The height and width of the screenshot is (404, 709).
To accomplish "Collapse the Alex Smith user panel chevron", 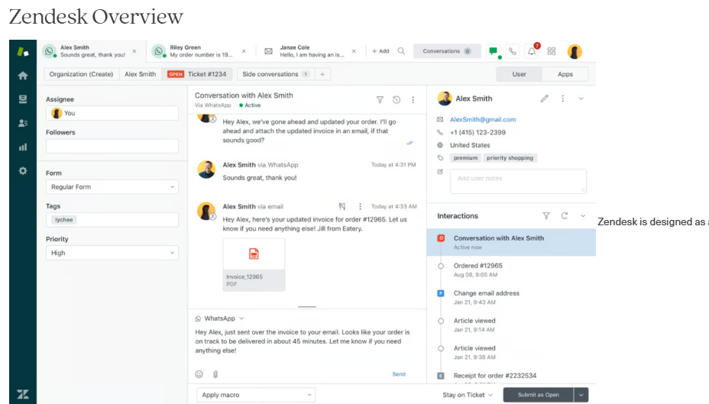I will coord(581,99).
